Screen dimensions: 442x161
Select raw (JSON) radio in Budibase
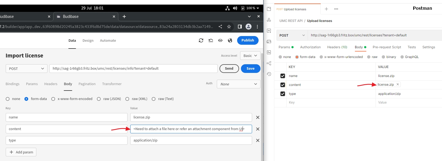coord(99,99)
